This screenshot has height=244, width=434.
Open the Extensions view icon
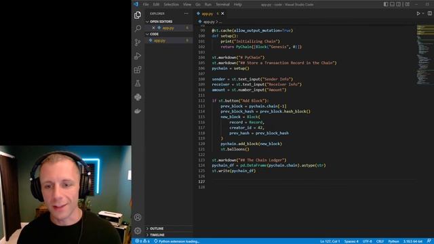138,70
